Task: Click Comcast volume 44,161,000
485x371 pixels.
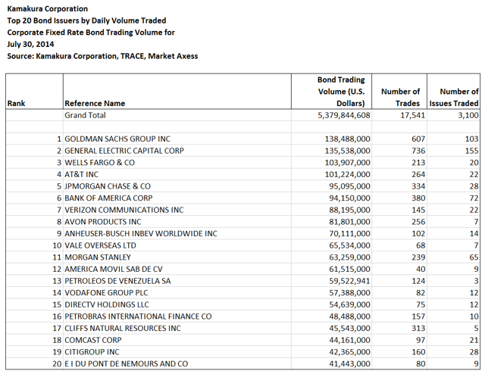Action: (349, 340)
